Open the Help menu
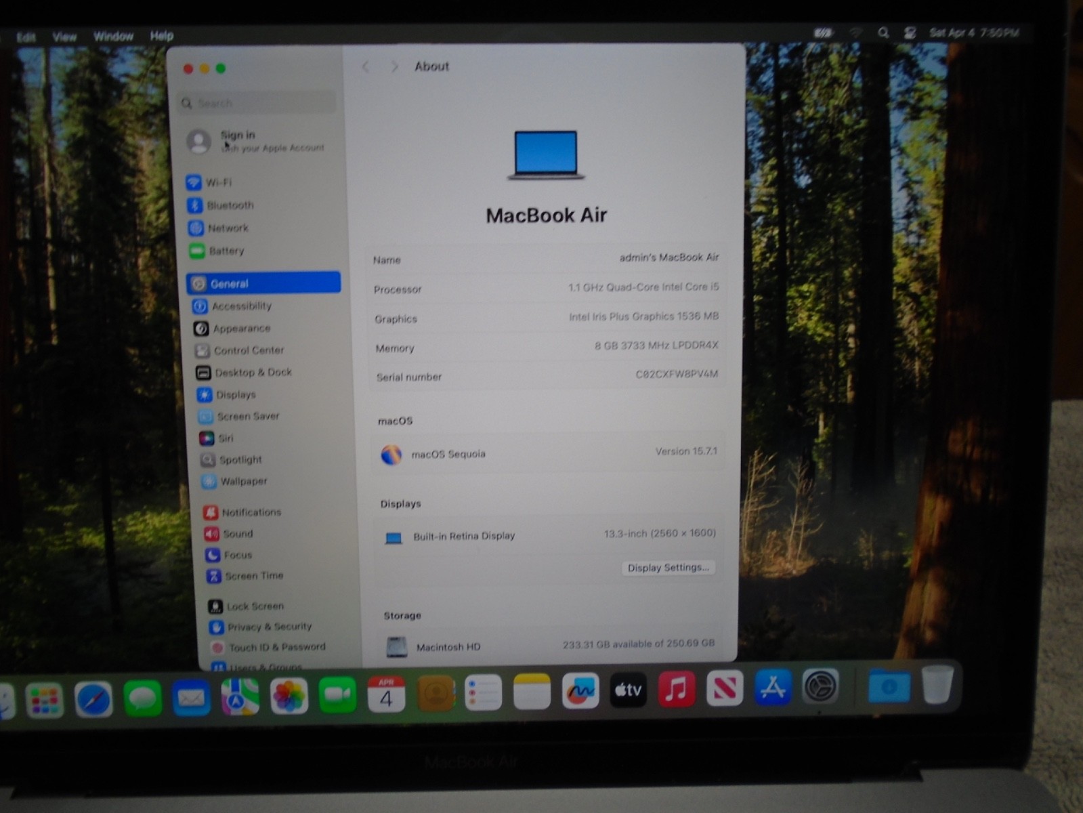The image size is (1083, 813). [161, 35]
